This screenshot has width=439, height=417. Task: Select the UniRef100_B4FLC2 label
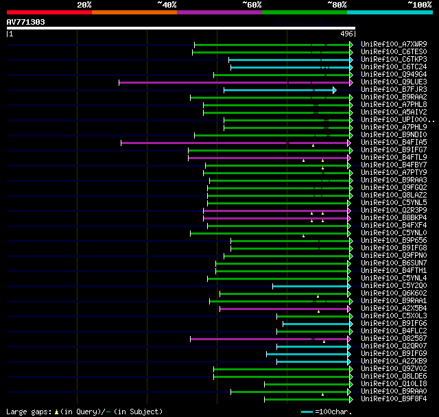point(394,331)
